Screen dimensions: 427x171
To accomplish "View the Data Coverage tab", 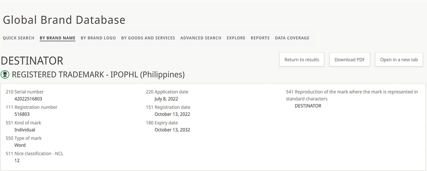I will (292, 38).
